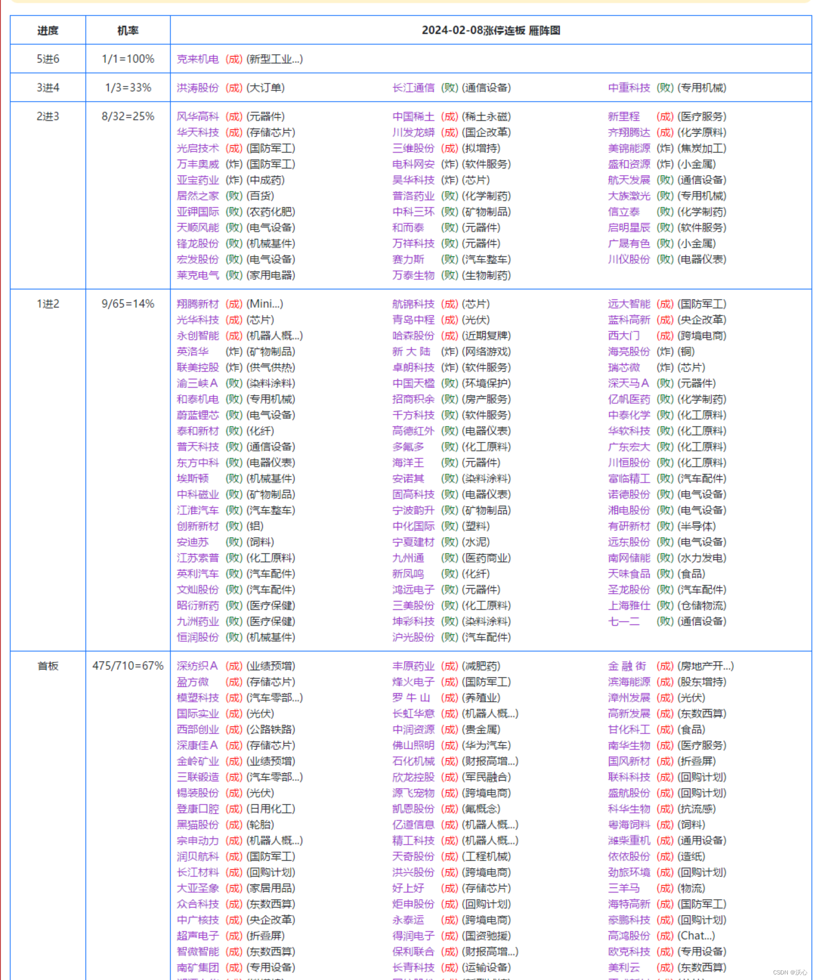The width and height of the screenshot is (815, 980).
Task: Open 丰原药业 stock link
Action: (x=413, y=666)
